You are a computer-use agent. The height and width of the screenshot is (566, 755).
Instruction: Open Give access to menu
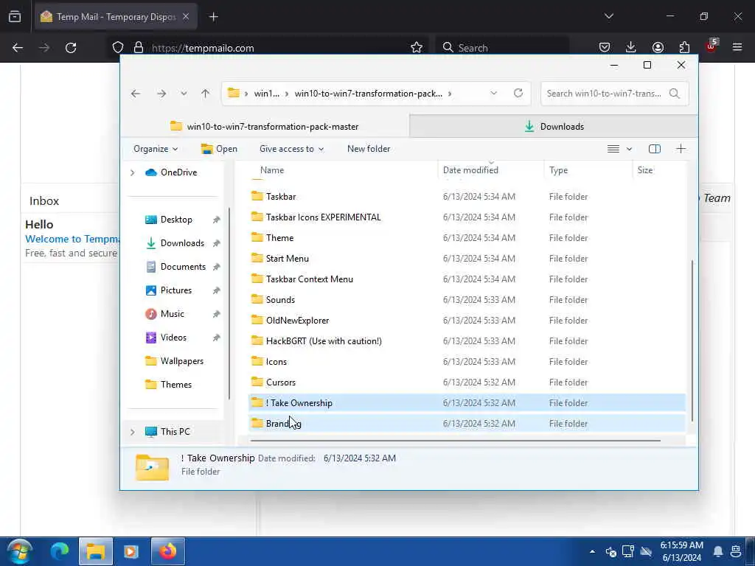tap(291, 149)
